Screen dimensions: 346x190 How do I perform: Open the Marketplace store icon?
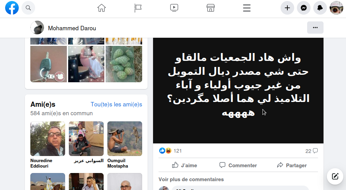[x=211, y=8]
